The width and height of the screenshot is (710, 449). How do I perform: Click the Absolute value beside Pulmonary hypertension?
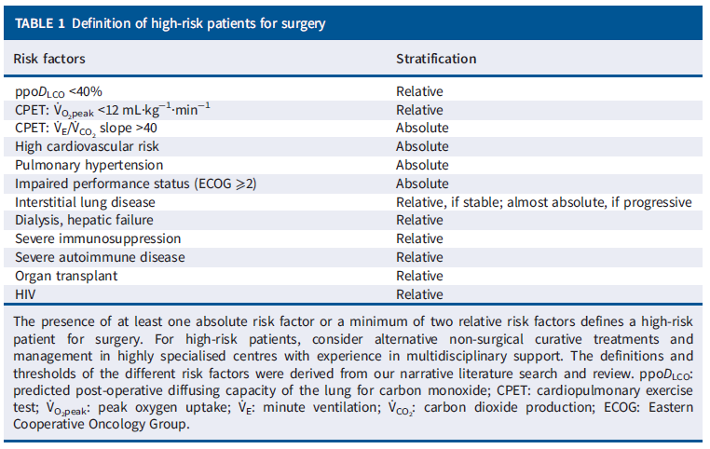pos(422,165)
